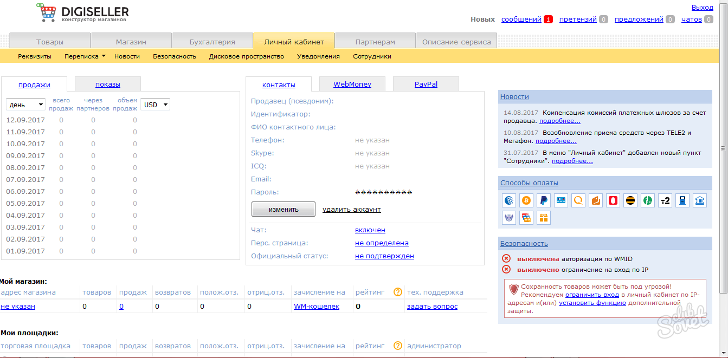Open new сообщений notifications link
Viewport: 728px width, 358px height.
521,19
